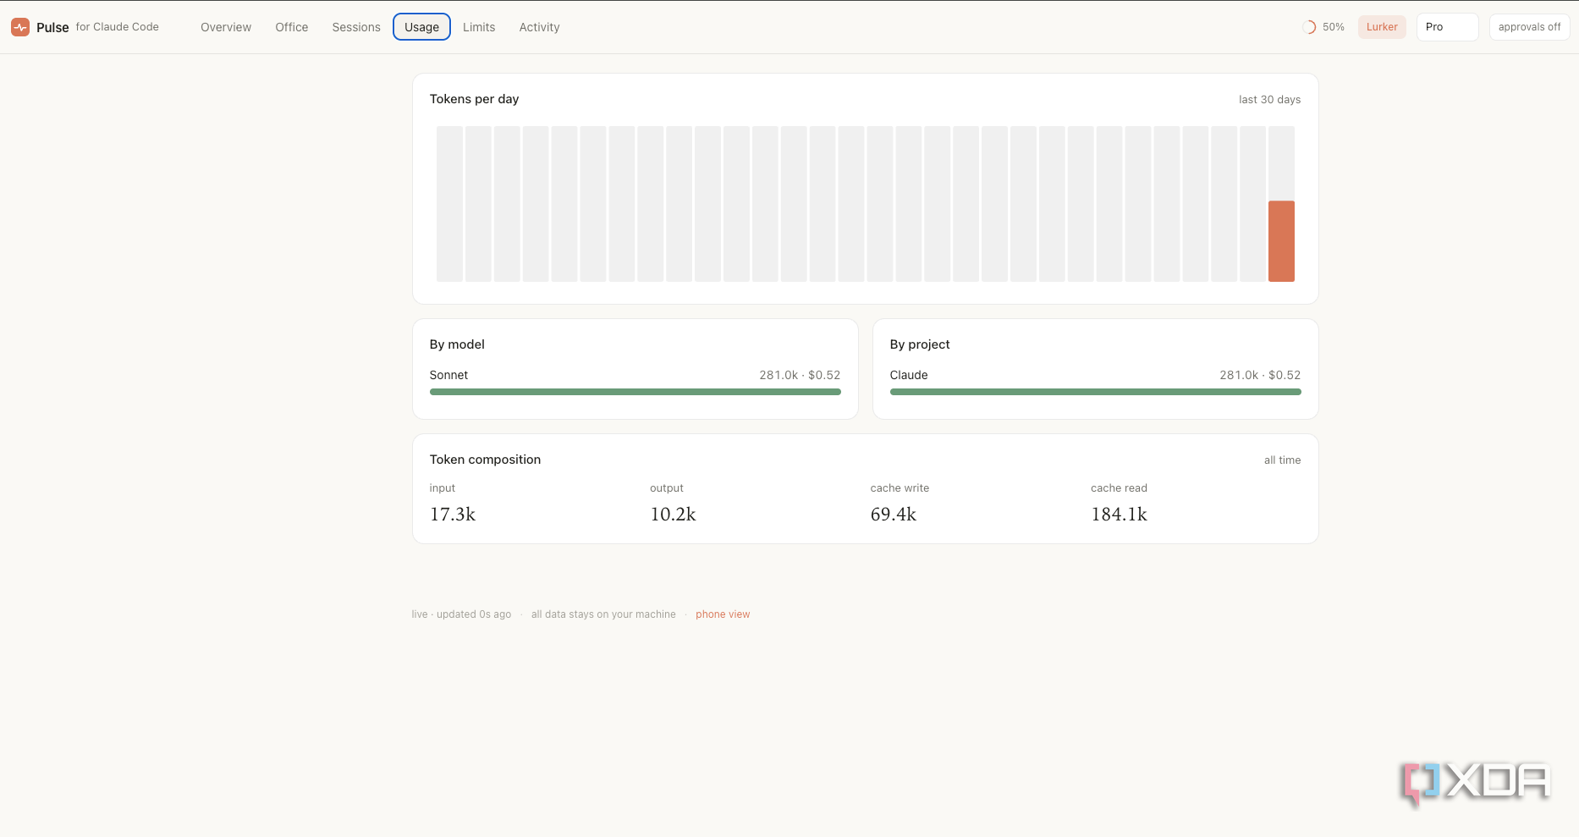Click the Lurker badge
Image resolution: width=1579 pixels, height=837 pixels.
coord(1382,27)
